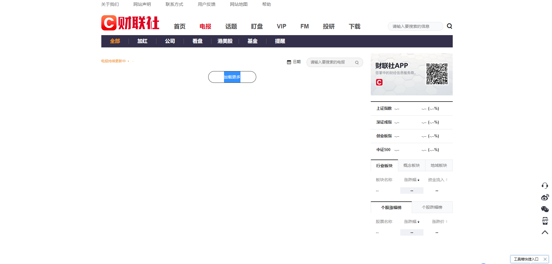Screen dimensions: 552x264
Task: Select 加红 telegraph category
Action: click(142, 41)
